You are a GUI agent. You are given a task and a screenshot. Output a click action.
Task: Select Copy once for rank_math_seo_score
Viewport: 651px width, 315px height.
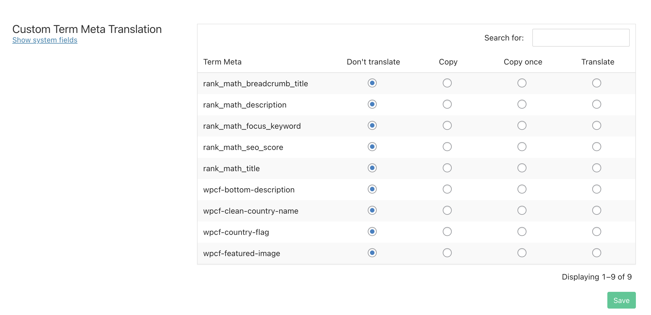click(x=522, y=147)
